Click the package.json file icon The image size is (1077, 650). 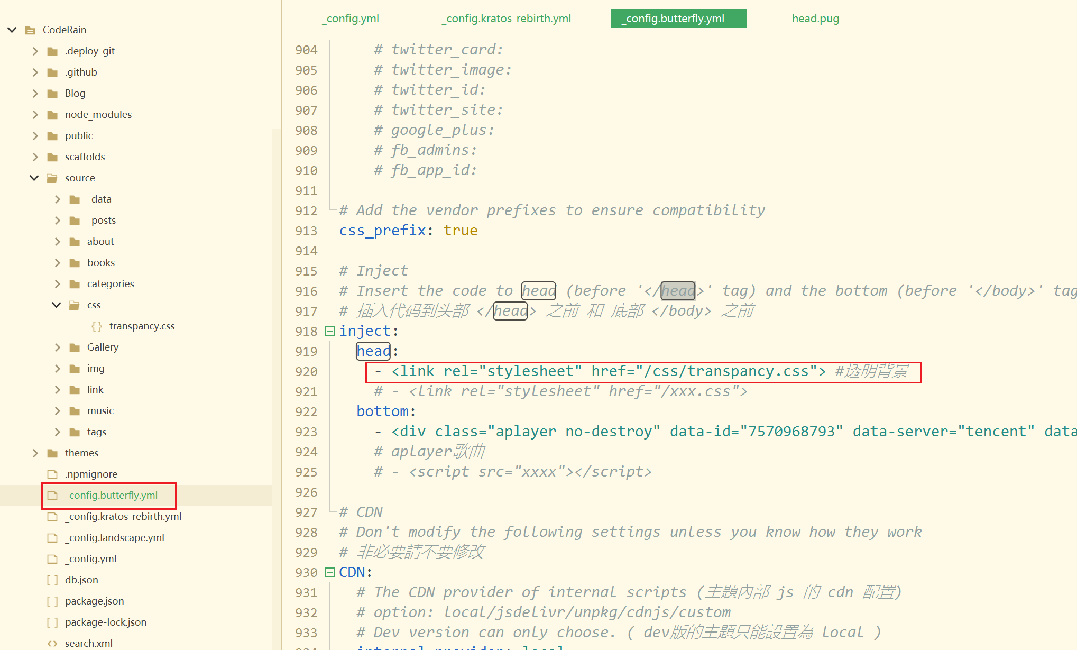pyautogui.click(x=52, y=601)
